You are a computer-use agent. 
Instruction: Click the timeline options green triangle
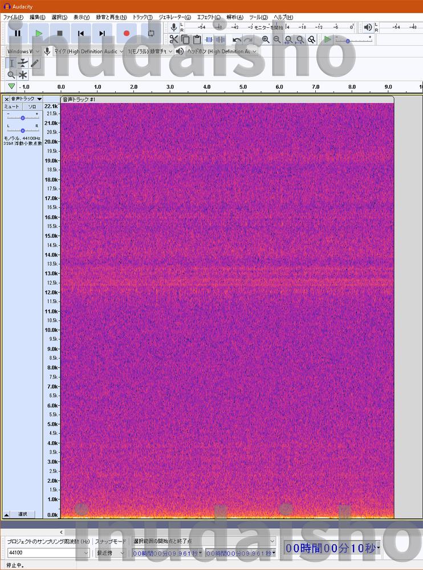(x=11, y=87)
